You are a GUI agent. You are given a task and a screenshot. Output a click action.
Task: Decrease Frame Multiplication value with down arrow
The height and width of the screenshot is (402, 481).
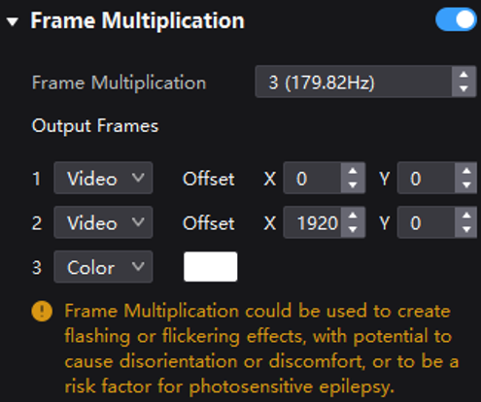pos(464,88)
